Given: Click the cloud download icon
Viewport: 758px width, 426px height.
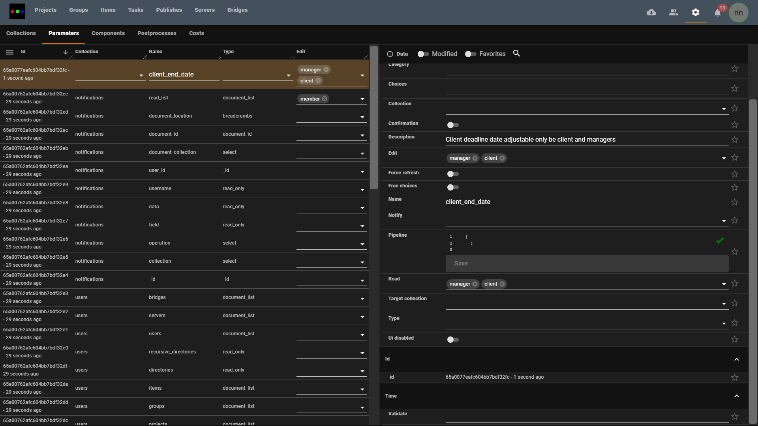Looking at the screenshot, I should tap(651, 13).
